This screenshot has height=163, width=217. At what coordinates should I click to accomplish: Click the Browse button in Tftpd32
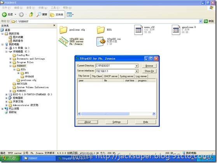click(x=149, y=66)
